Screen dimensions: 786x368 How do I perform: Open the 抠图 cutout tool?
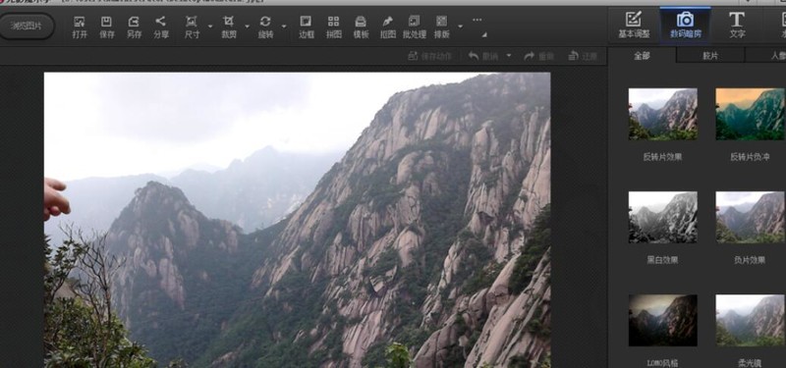387,27
